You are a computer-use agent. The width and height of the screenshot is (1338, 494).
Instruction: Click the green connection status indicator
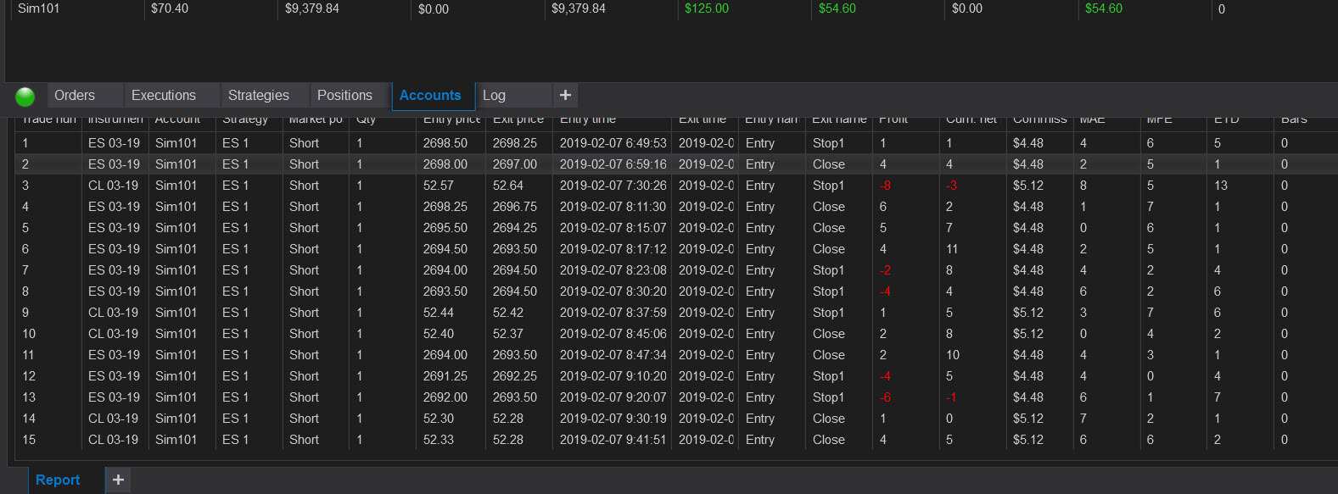(25, 97)
